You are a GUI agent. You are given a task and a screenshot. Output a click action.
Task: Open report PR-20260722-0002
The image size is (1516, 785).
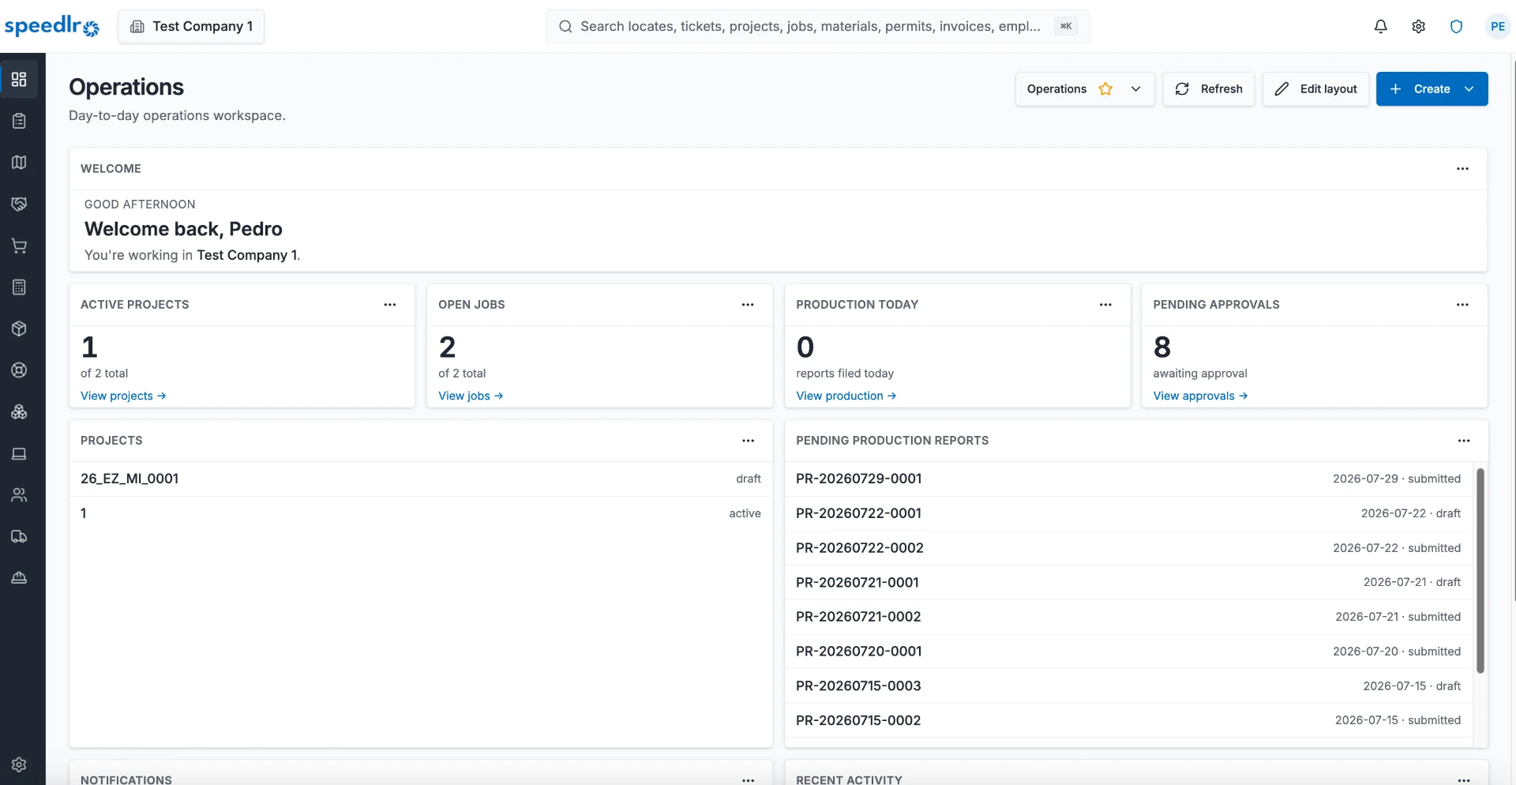coord(1128,548)
